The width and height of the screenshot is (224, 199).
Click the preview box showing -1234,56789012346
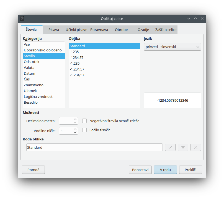pos(172,100)
